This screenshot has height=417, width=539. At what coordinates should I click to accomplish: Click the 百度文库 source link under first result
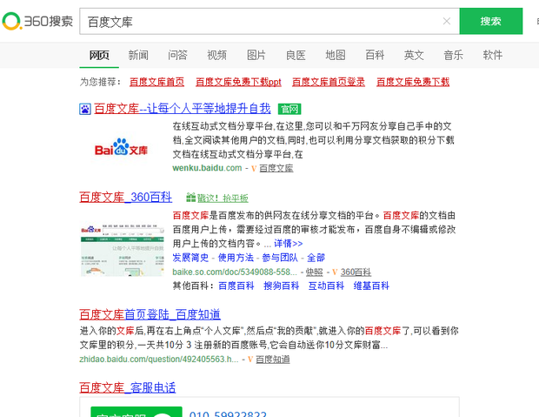[276, 168]
